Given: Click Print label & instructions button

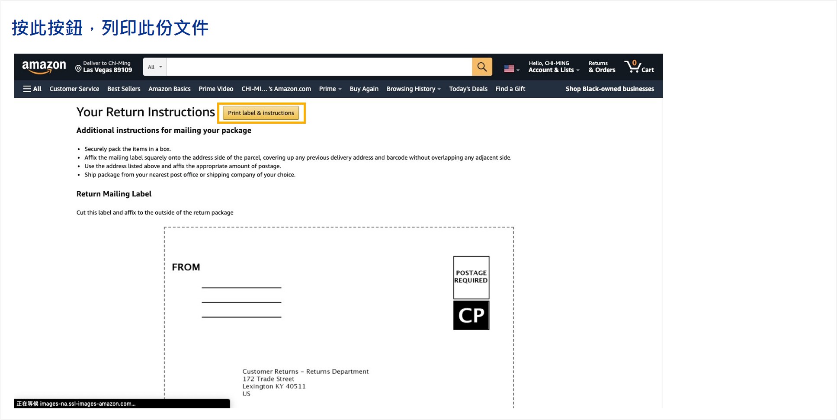Looking at the screenshot, I should click(x=261, y=113).
